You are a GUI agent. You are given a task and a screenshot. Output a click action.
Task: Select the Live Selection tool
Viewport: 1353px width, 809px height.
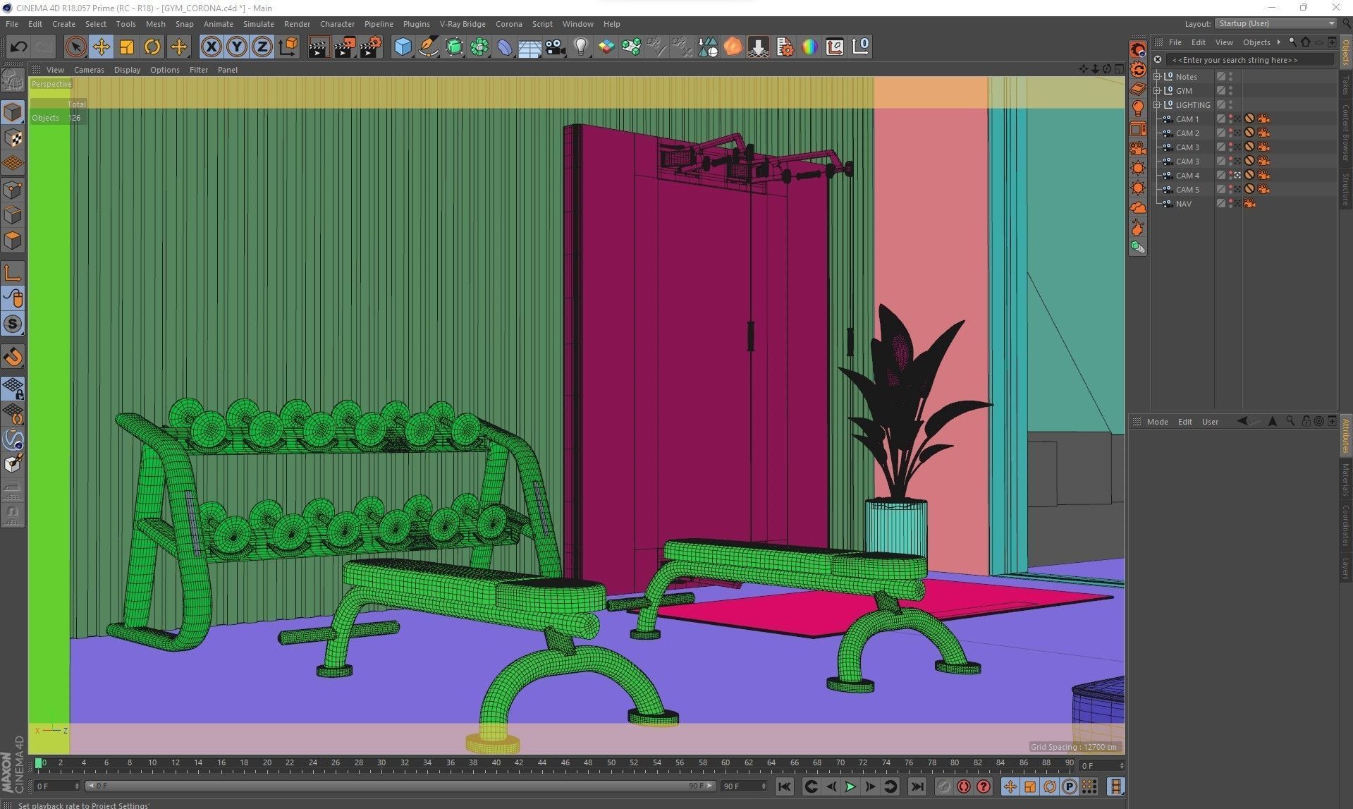tap(75, 47)
